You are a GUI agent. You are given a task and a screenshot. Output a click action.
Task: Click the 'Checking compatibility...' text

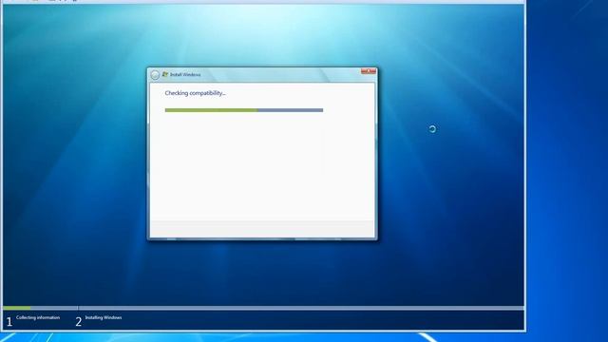(195, 93)
